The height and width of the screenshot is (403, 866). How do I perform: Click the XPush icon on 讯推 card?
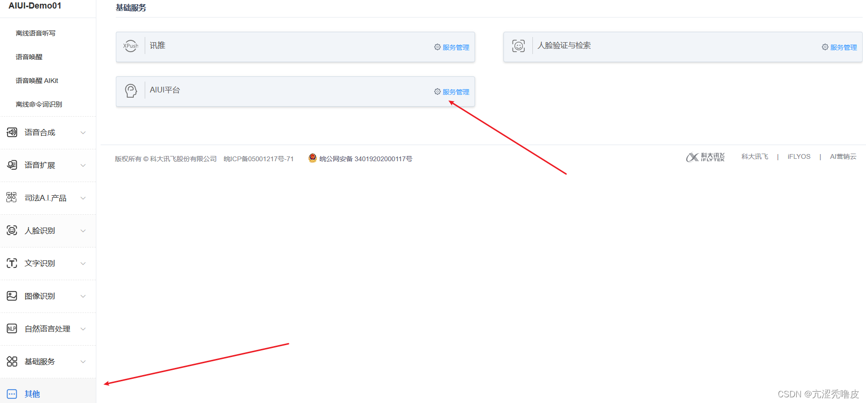click(x=131, y=46)
